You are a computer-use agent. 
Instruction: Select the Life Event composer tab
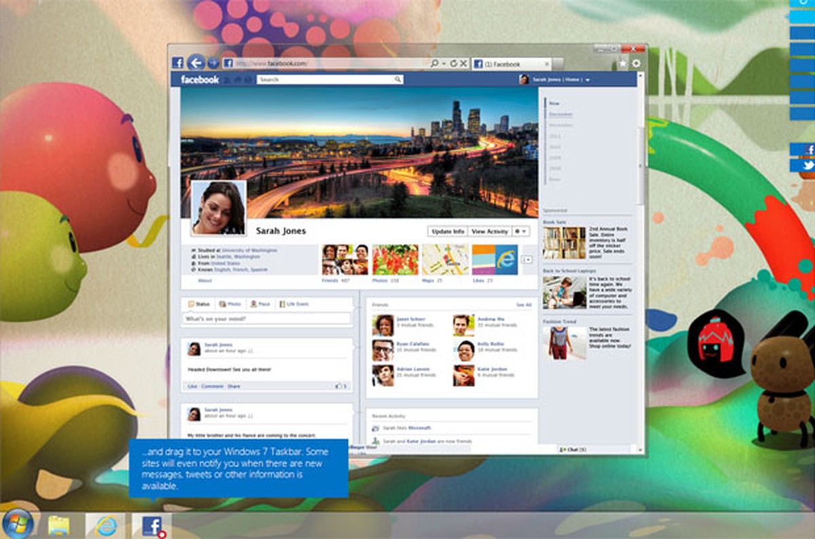coord(293,304)
